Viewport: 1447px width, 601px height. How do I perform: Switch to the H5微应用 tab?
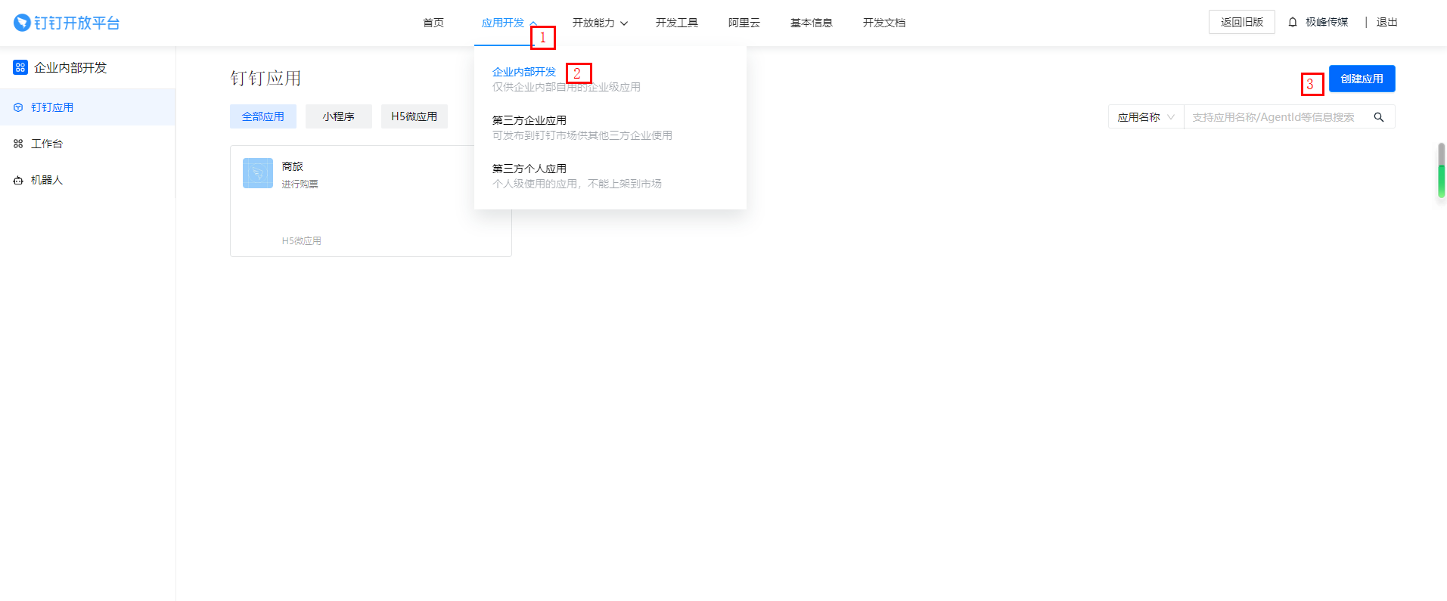coord(415,116)
